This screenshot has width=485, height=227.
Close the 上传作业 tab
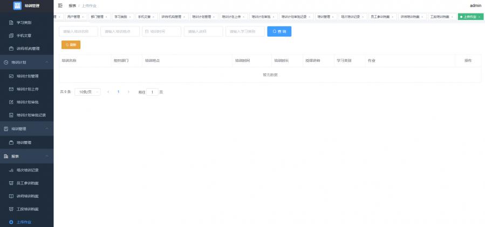click(479, 17)
